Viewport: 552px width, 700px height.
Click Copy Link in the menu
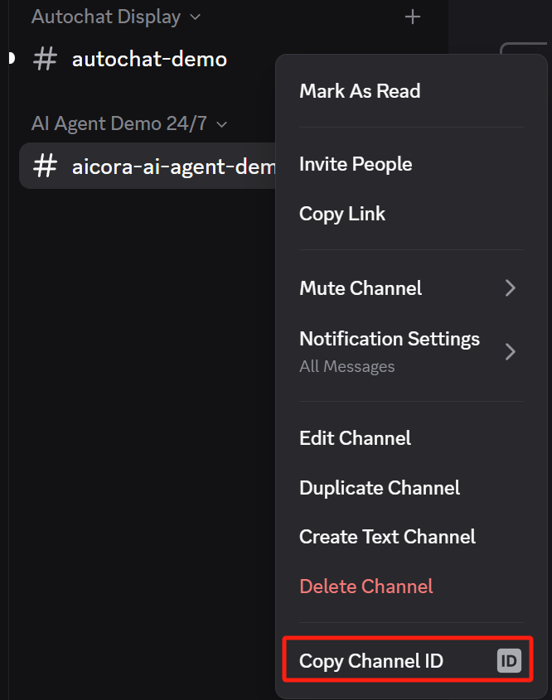342,214
